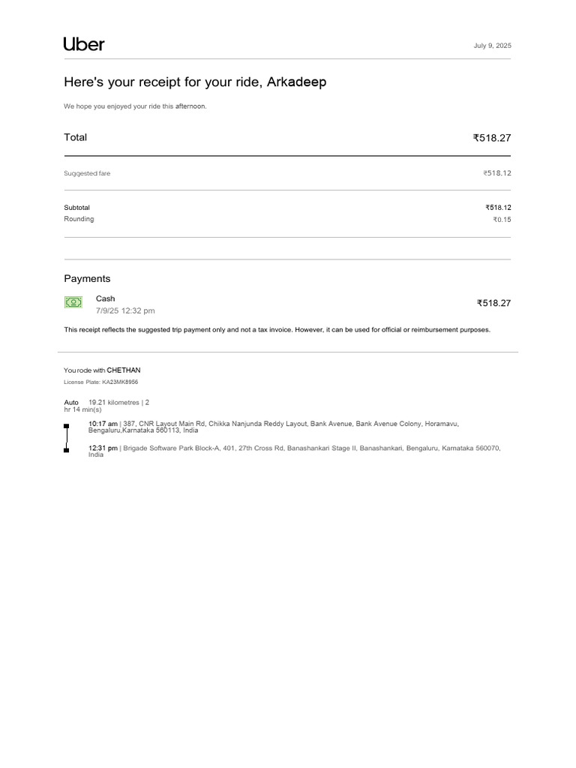Click the Uber logo
The width and height of the screenshot is (576, 768).
point(84,44)
